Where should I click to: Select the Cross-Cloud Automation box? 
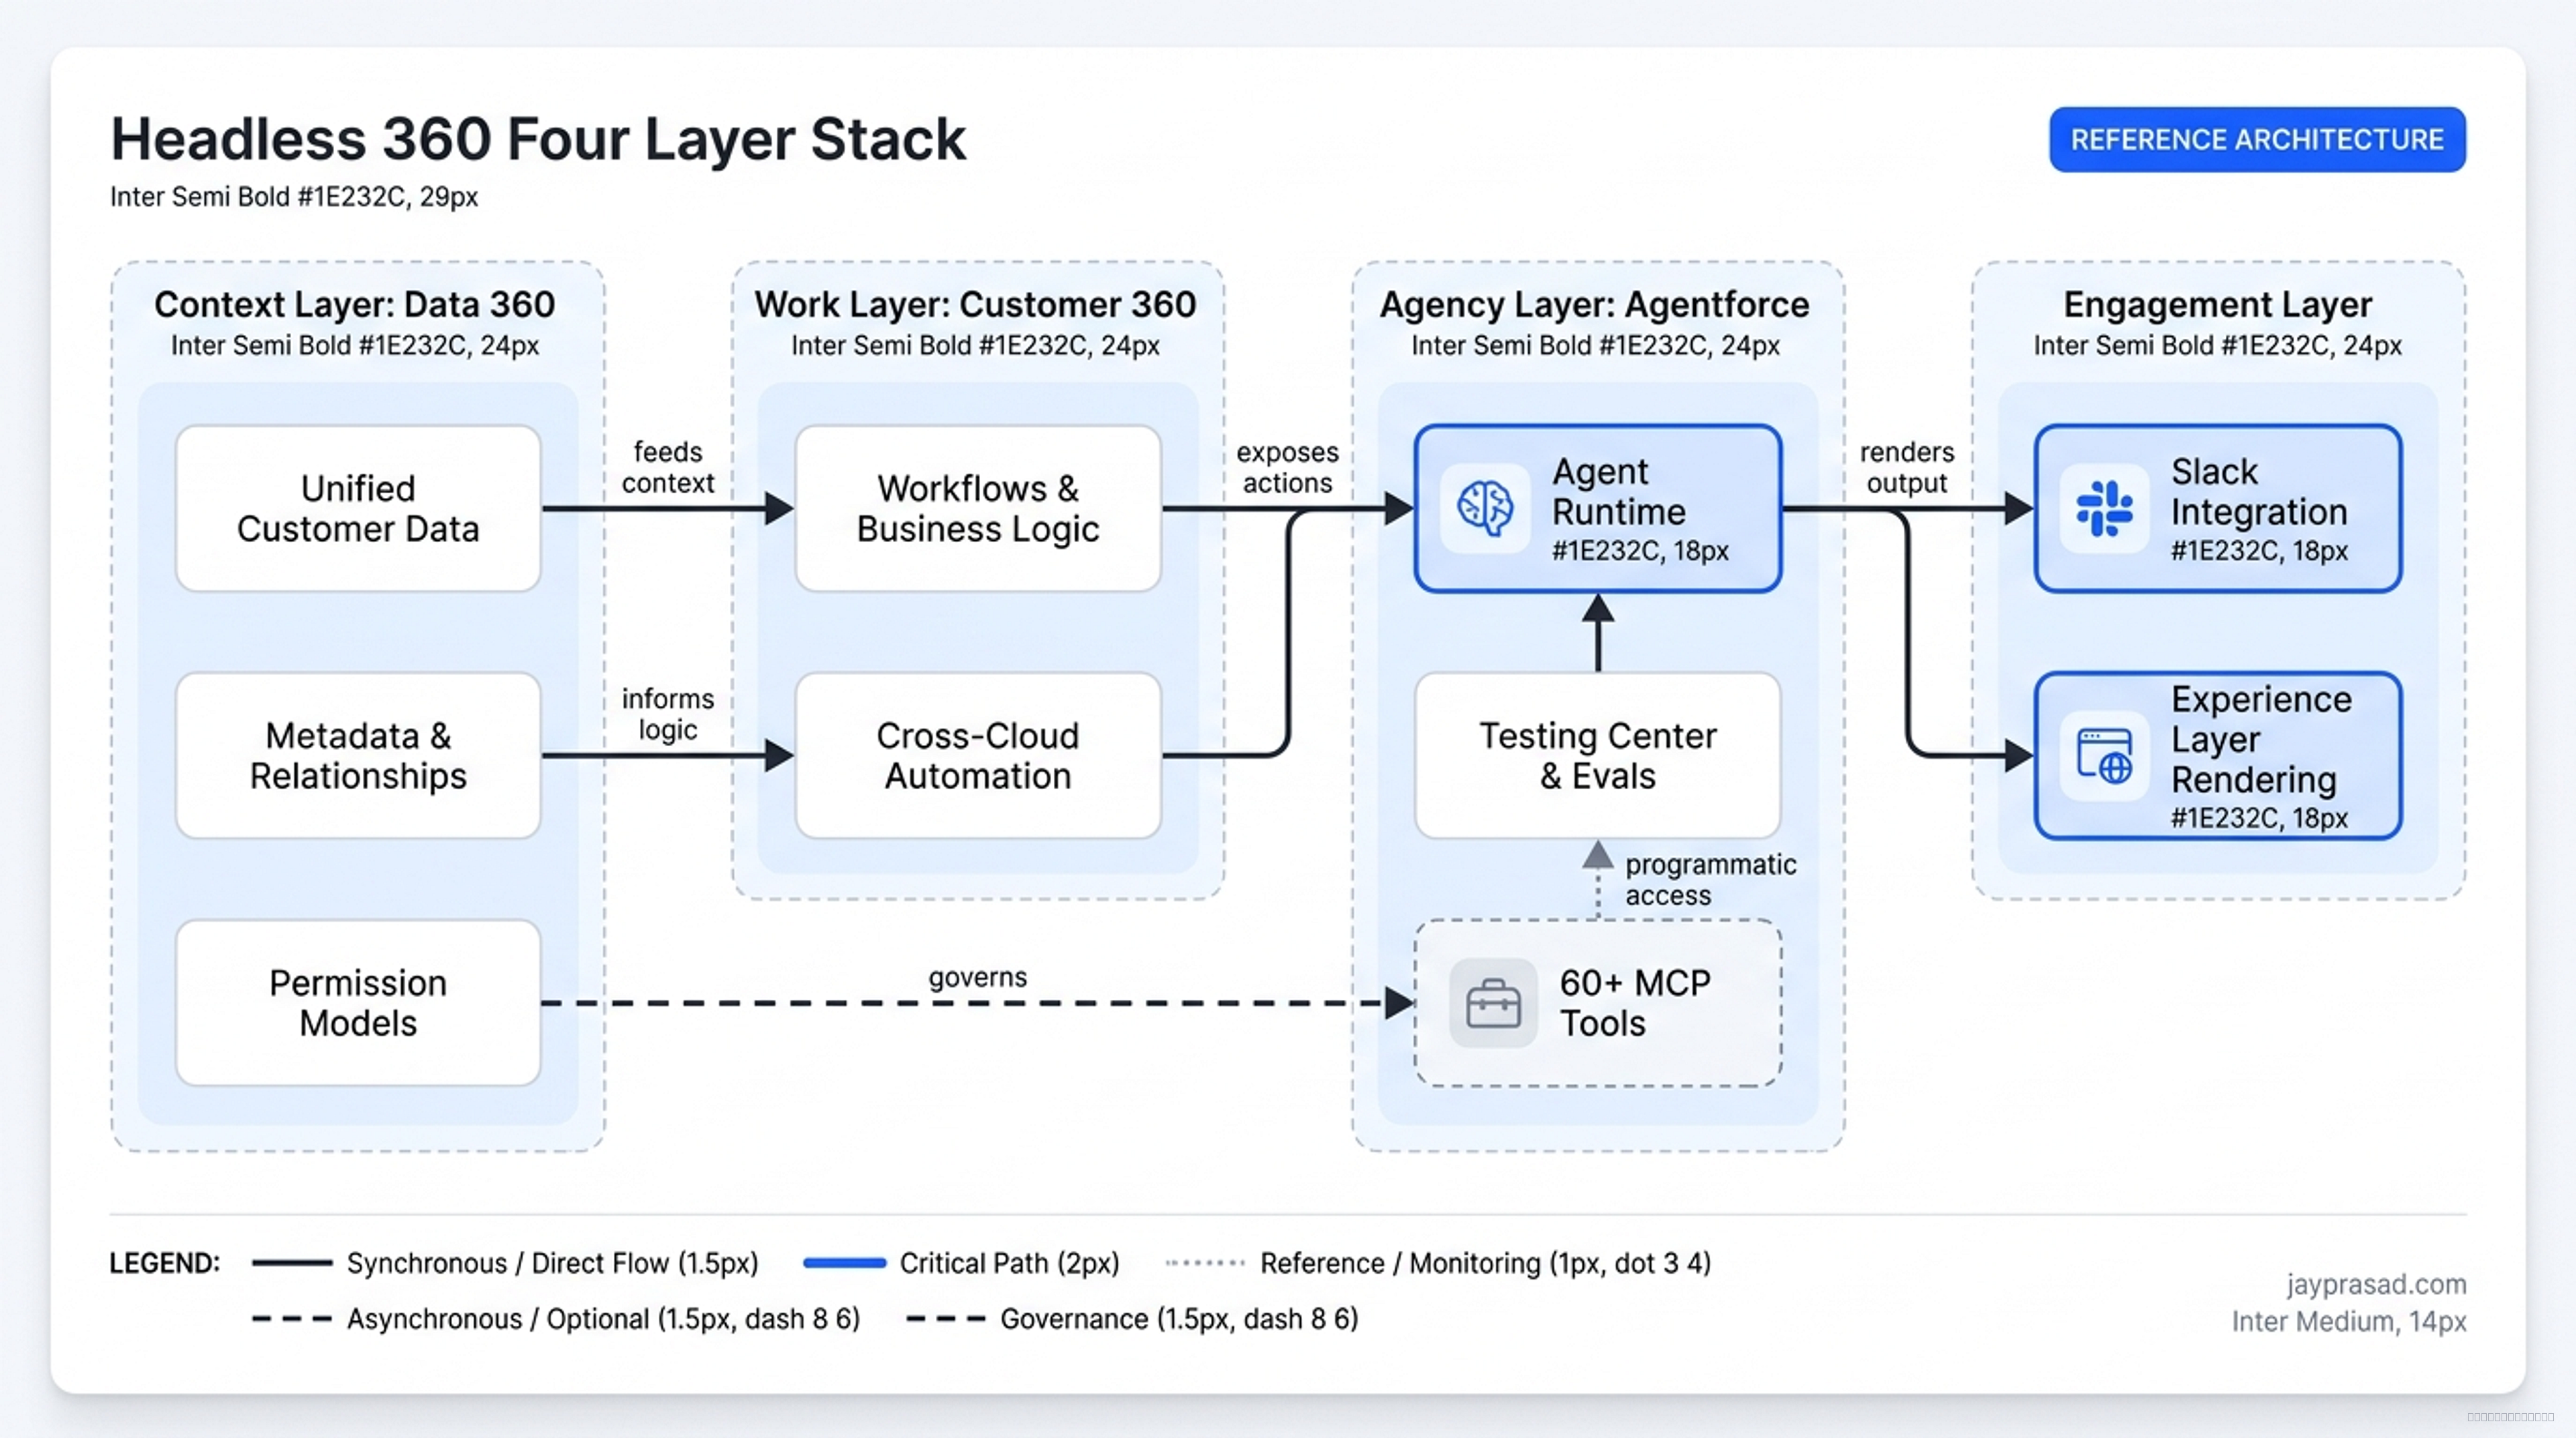[x=978, y=756]
